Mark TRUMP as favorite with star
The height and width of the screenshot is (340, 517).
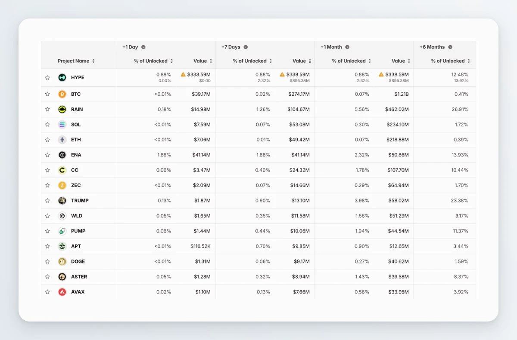tap(47, 201)
